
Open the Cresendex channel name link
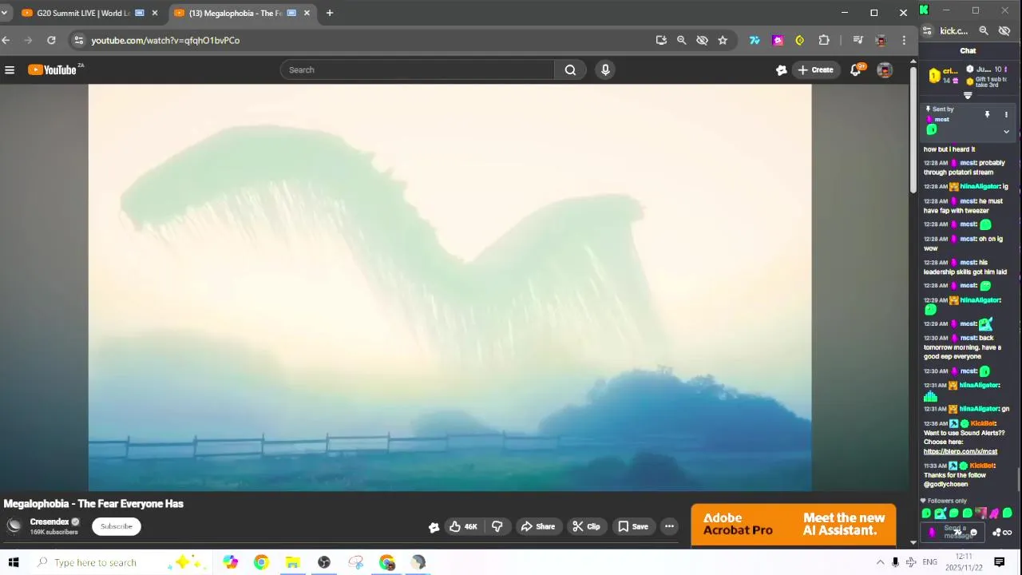50,521
